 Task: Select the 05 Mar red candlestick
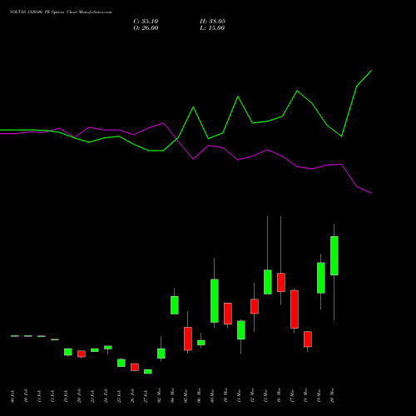coord(188,339)
